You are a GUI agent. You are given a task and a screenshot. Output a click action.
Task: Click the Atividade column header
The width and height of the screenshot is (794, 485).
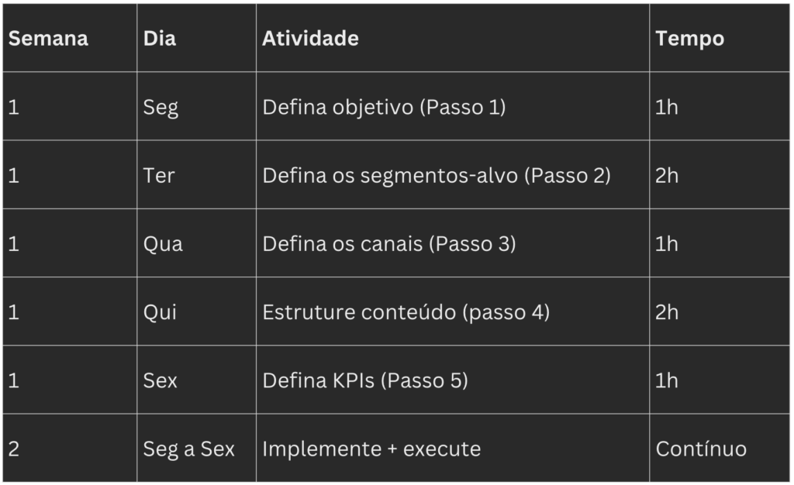[x=310, y=39]
